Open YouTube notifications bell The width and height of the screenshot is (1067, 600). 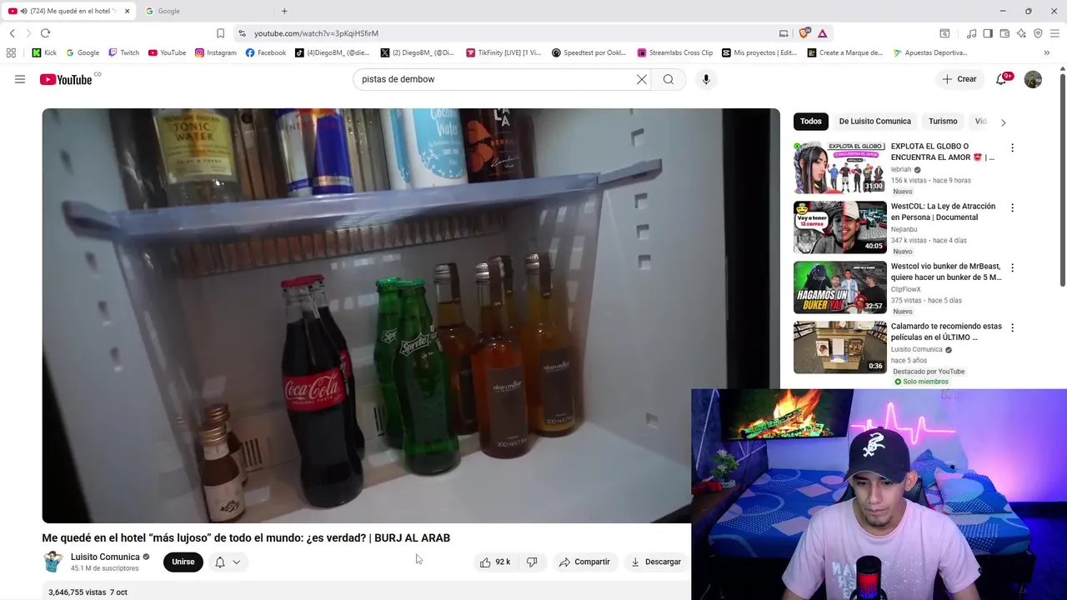1002,79
